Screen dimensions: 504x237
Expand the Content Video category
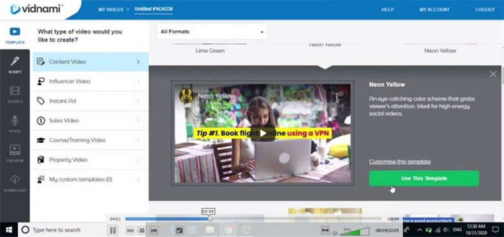point(91,62)
